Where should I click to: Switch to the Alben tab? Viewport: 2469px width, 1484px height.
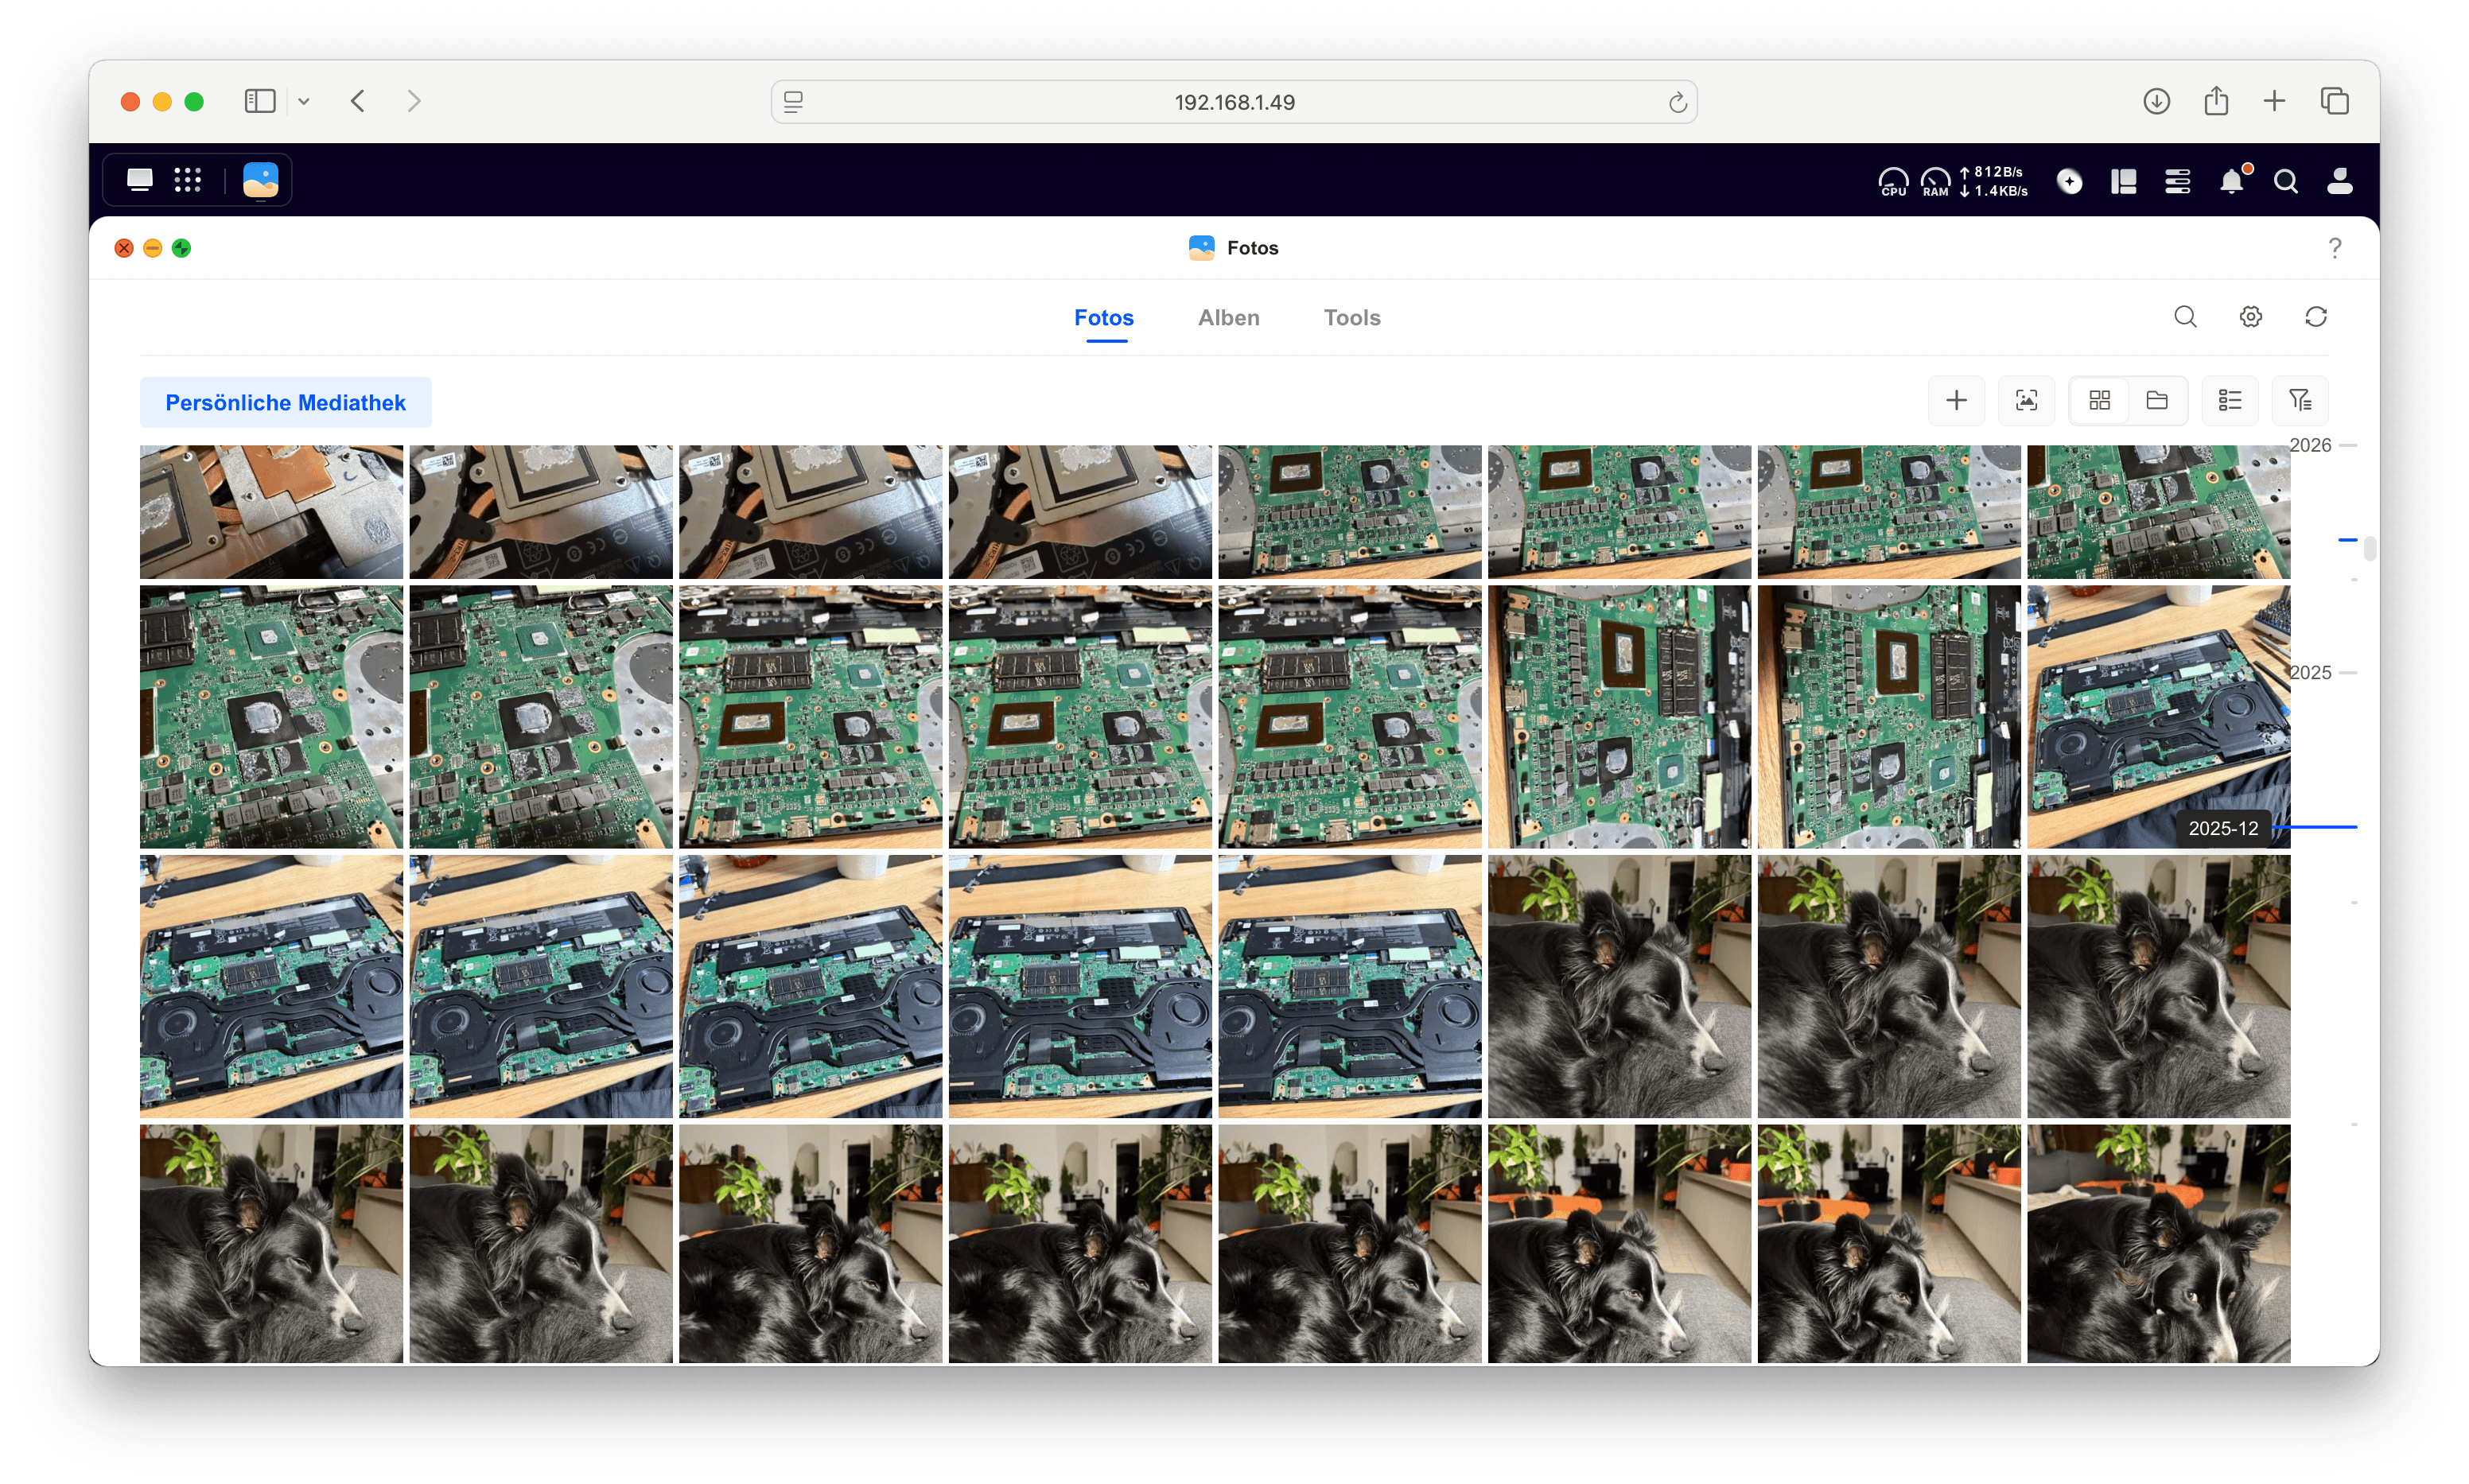pos(1228,318)
